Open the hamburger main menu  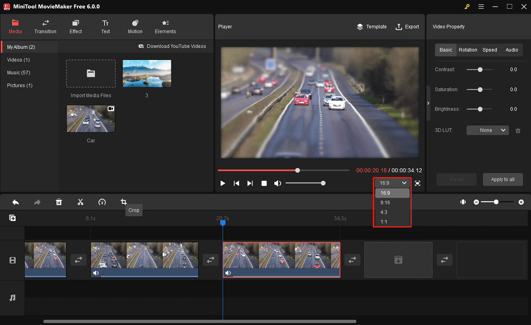481,7
